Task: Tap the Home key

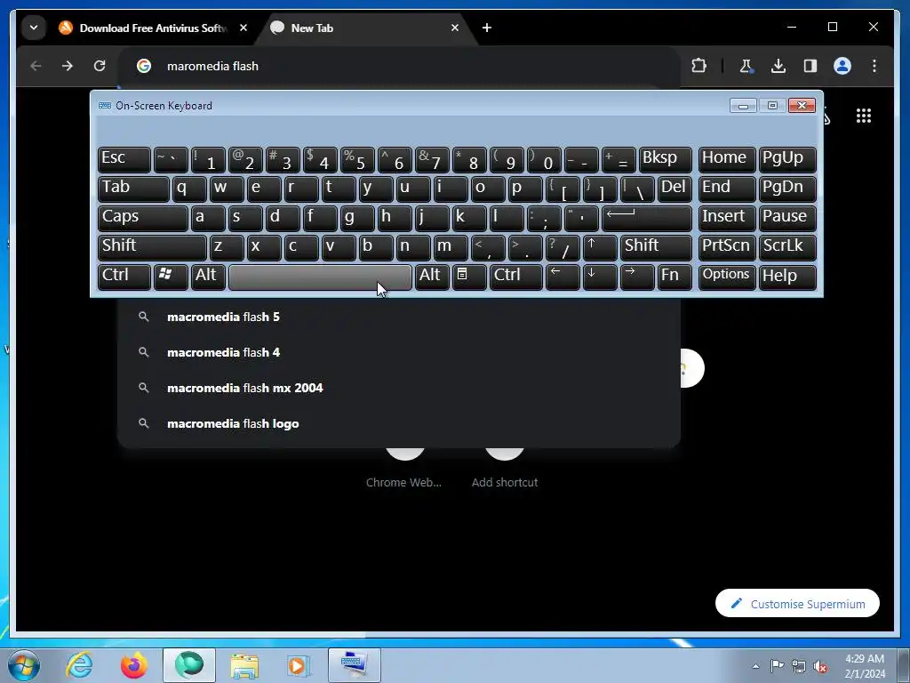Action: [727, 159]
